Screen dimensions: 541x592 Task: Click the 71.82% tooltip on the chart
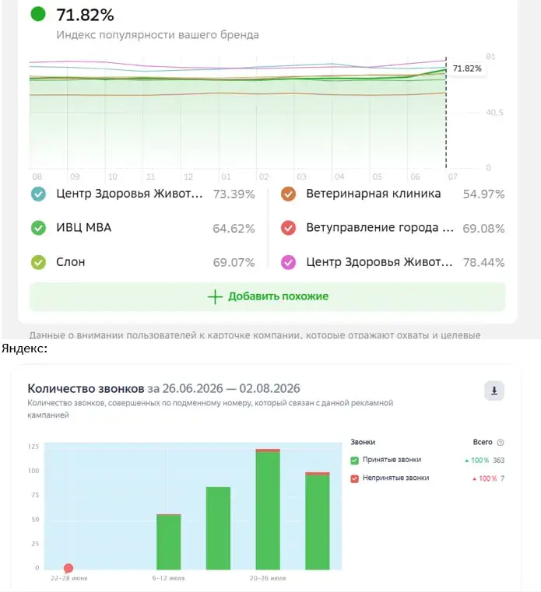467,68
